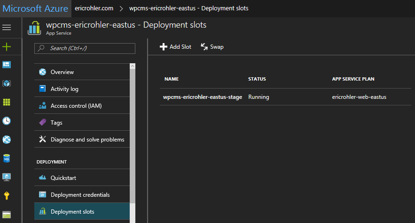This screenshot has width=415, height=223.
Task: Open Overview menu item
Action: coord(82,72)
